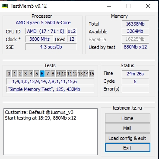Click the Clock * label
This screenshot has height=159, width=159.
13,39
